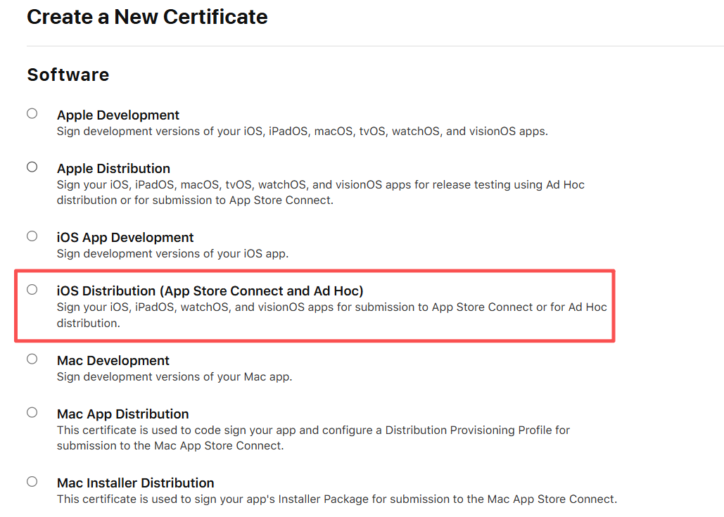This screenshot has height=517, width=724.
Task: Click the Mac App Distribution label text
Action: coord(123,414)
